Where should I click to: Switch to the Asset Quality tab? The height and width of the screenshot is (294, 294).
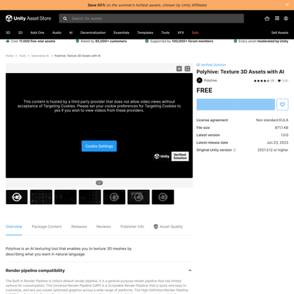pyautogui.click(x=168, y=227)
